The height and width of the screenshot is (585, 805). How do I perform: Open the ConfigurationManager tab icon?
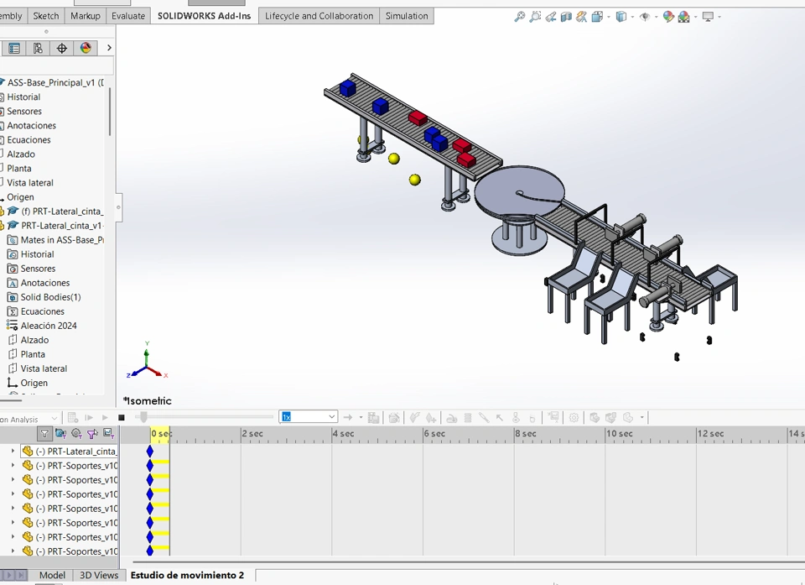pyautogui.click(x=38, y=49)
